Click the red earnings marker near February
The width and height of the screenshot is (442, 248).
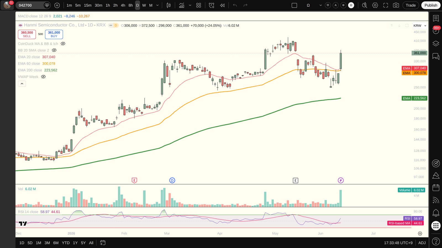click(134, 180)
